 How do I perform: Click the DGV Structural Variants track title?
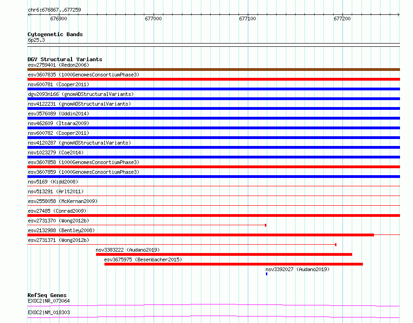65,59
